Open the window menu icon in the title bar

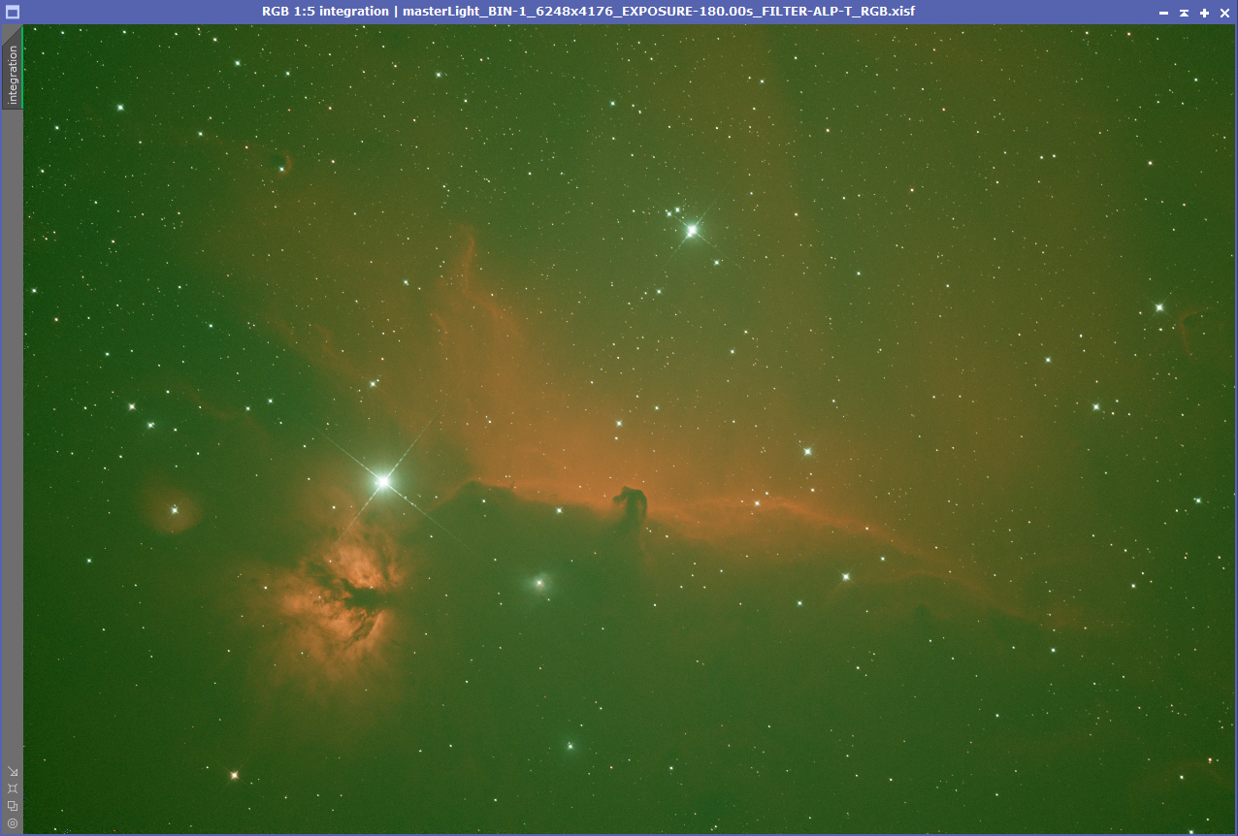(x=13, y=12)
